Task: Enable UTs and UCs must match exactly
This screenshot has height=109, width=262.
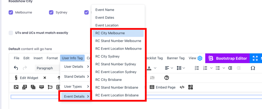Action: click(x=11, y=33)
